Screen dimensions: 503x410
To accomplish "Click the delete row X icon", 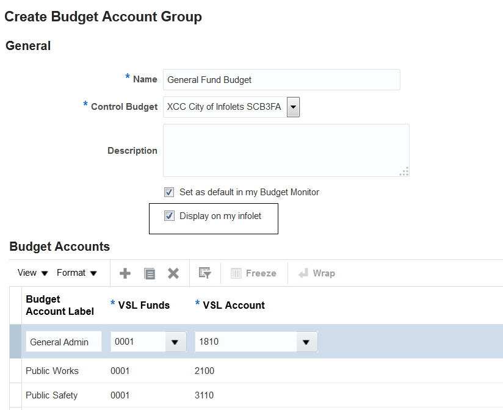I will tap(173, 273).
